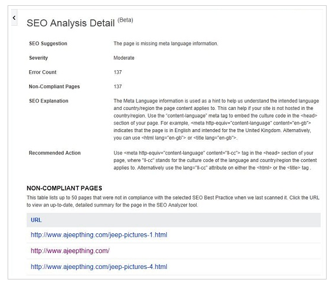Click the Recommended Action label

pyautogui.click(x=54, y=153)
